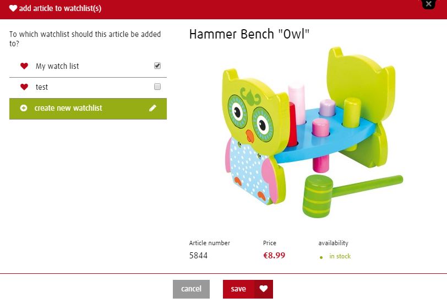Click create new watchlist button
The width and height of the screenshot is (447, 303).
pyautogui.click(x=88, y=109)
